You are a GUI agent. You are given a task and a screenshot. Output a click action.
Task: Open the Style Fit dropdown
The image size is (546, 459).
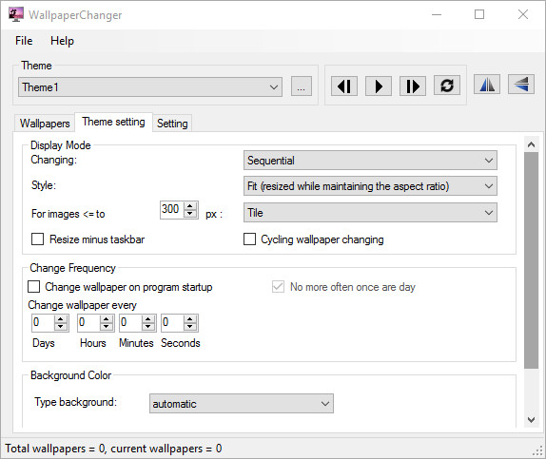tap(370, 186)
